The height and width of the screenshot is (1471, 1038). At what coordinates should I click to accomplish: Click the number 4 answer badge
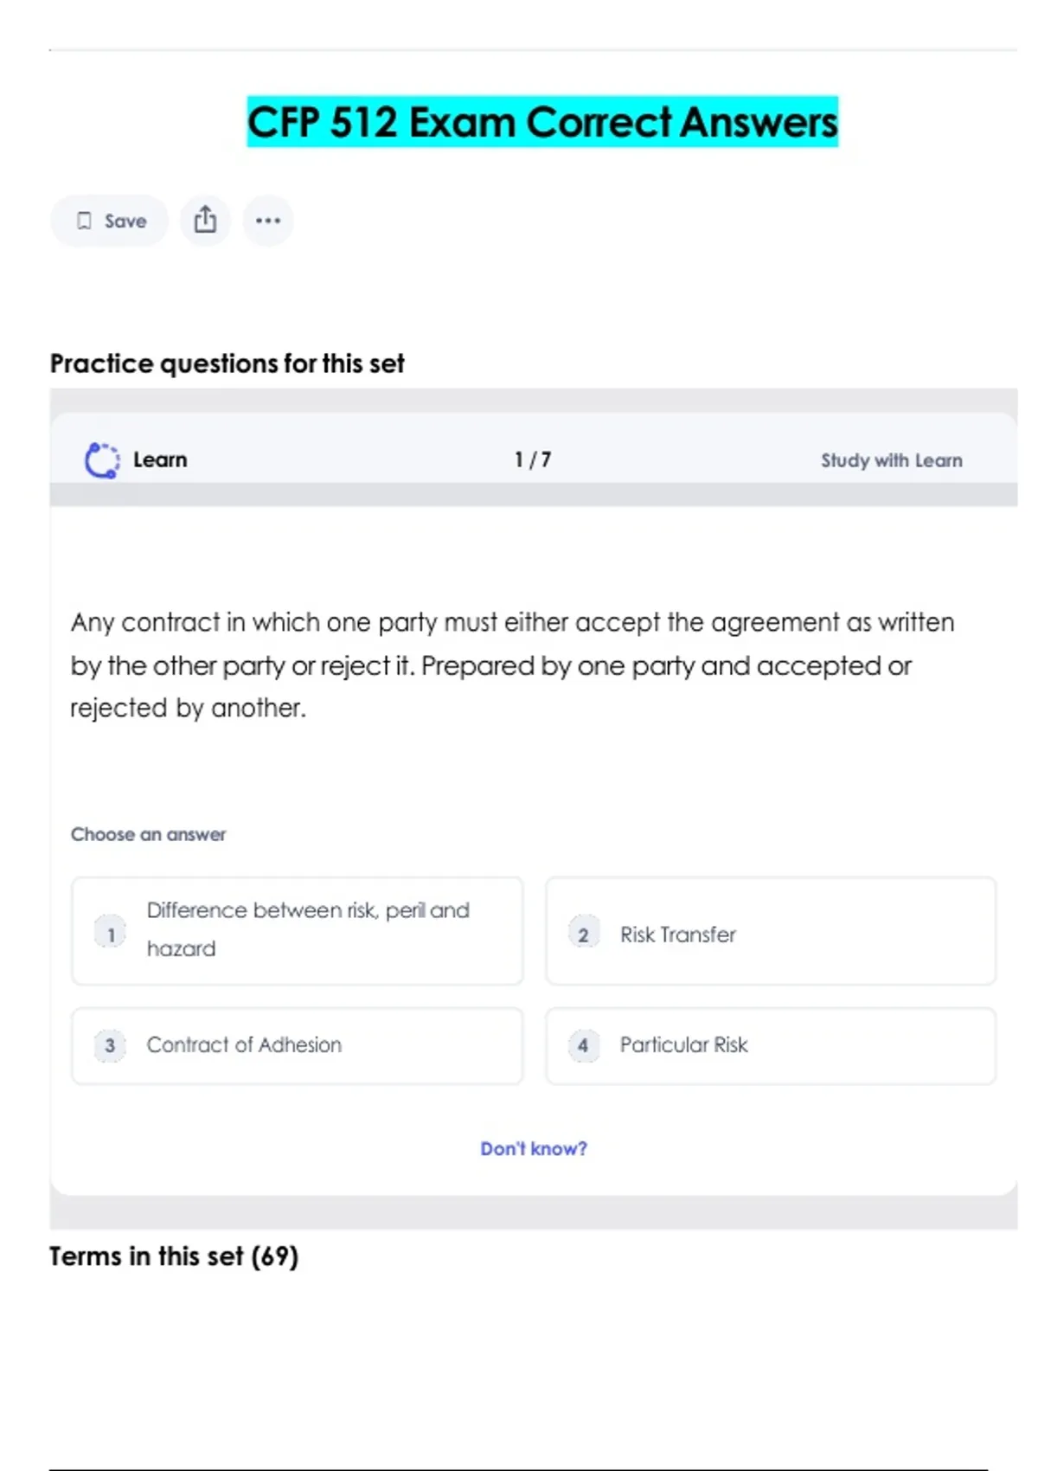(583, 1044)
